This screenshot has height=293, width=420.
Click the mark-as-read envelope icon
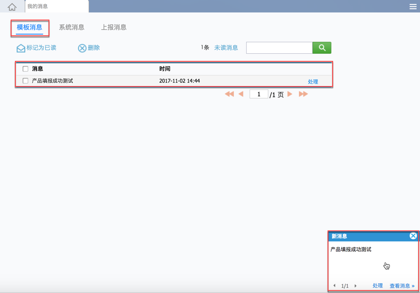click(20, 48)
